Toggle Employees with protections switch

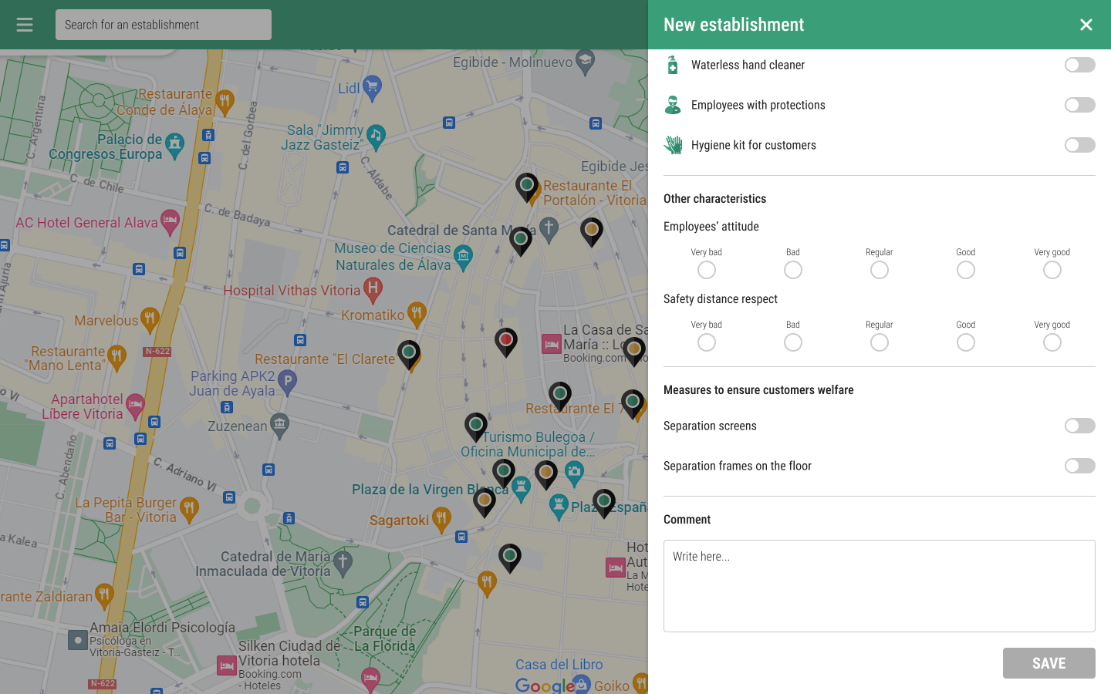pyautogui.click(x=1080, y=105)
